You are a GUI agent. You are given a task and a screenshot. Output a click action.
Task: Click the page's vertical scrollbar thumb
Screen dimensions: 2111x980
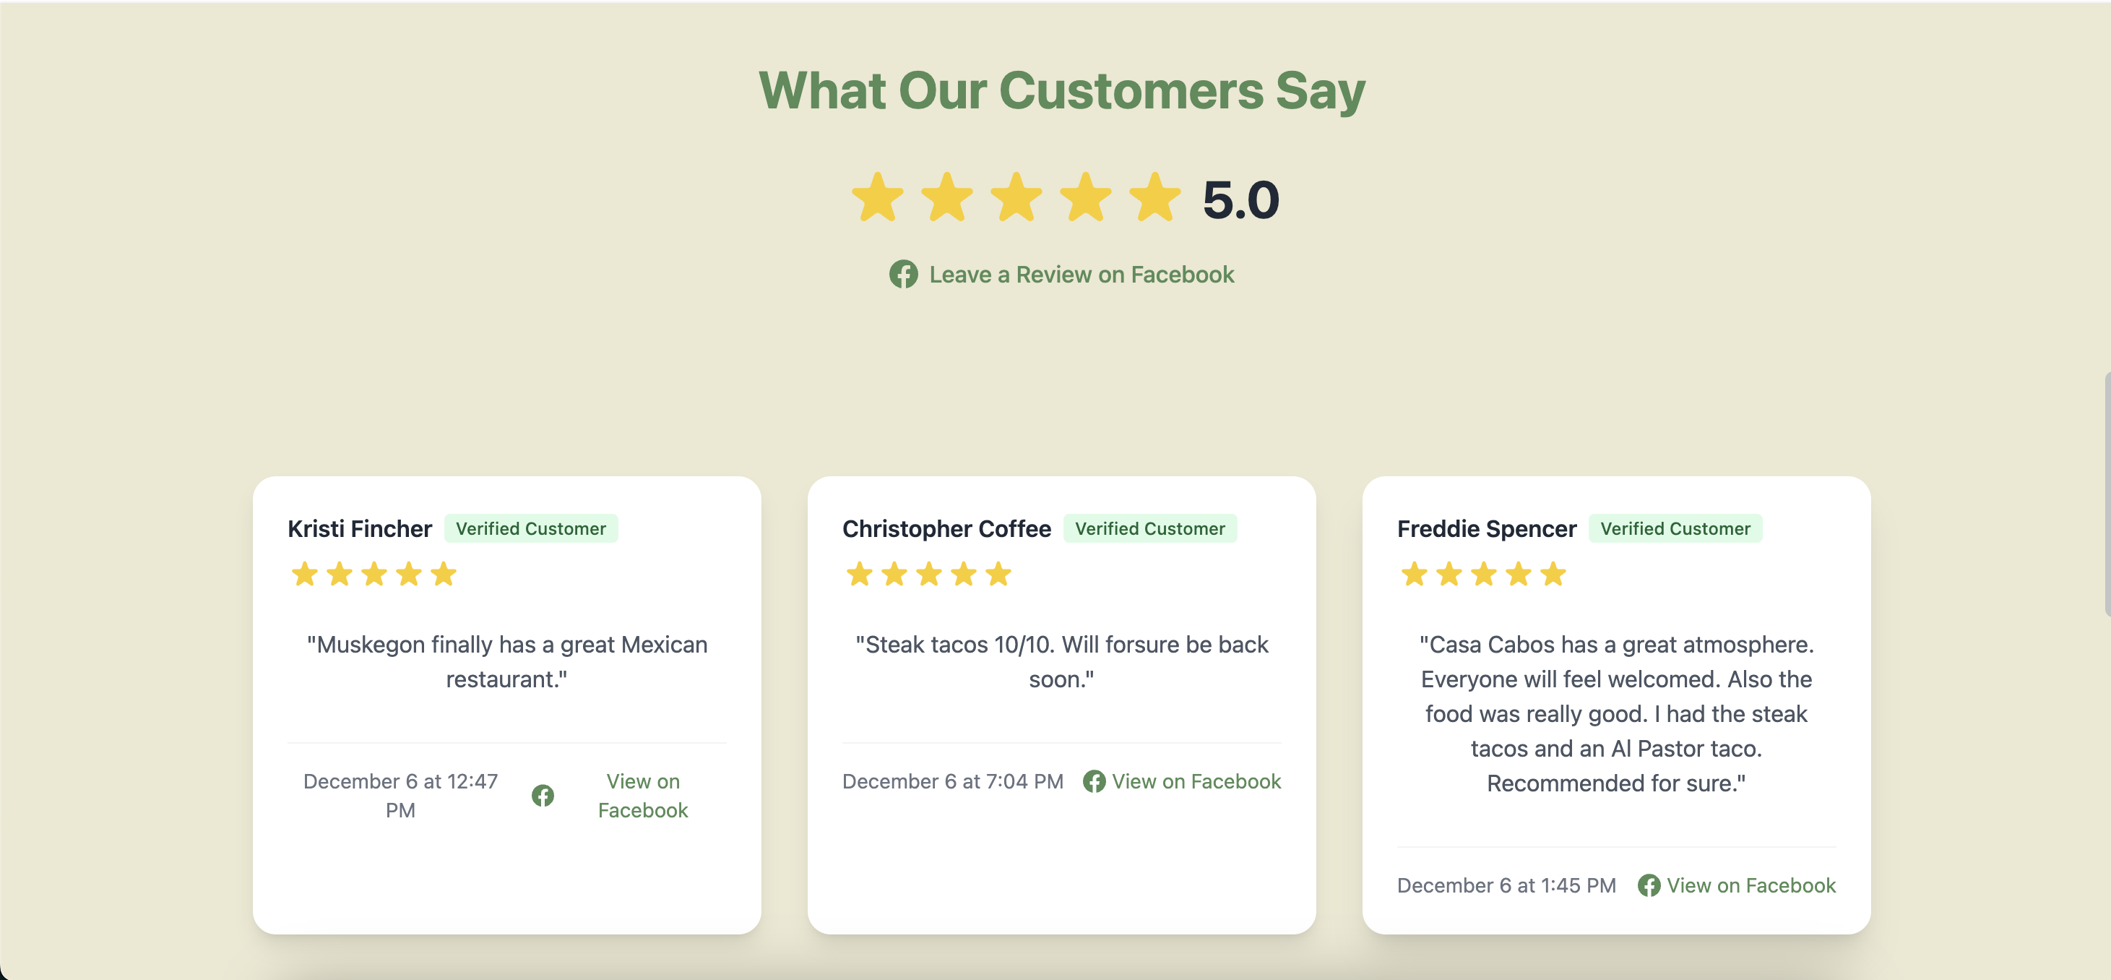(2107, 492)
